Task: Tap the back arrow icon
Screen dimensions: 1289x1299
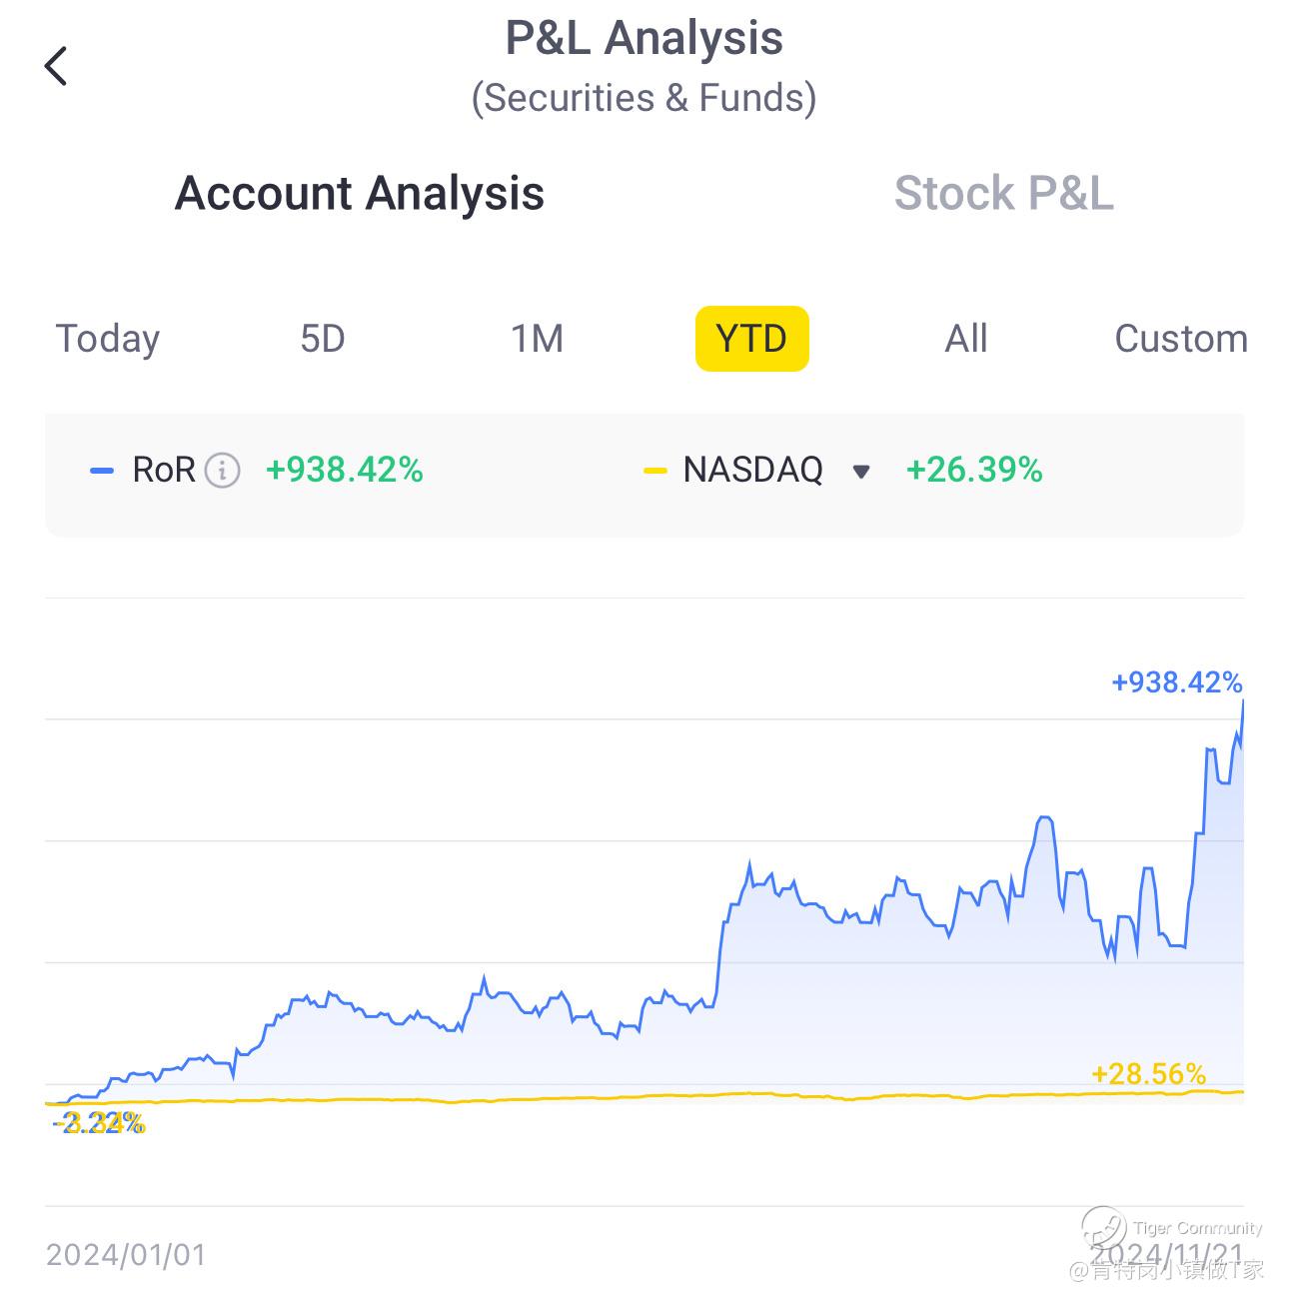Action: (x=56, y=67)
